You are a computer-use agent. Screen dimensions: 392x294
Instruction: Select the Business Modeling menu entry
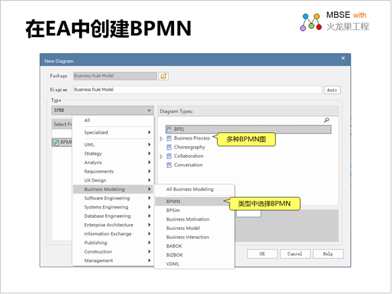(x=113, y=189)
